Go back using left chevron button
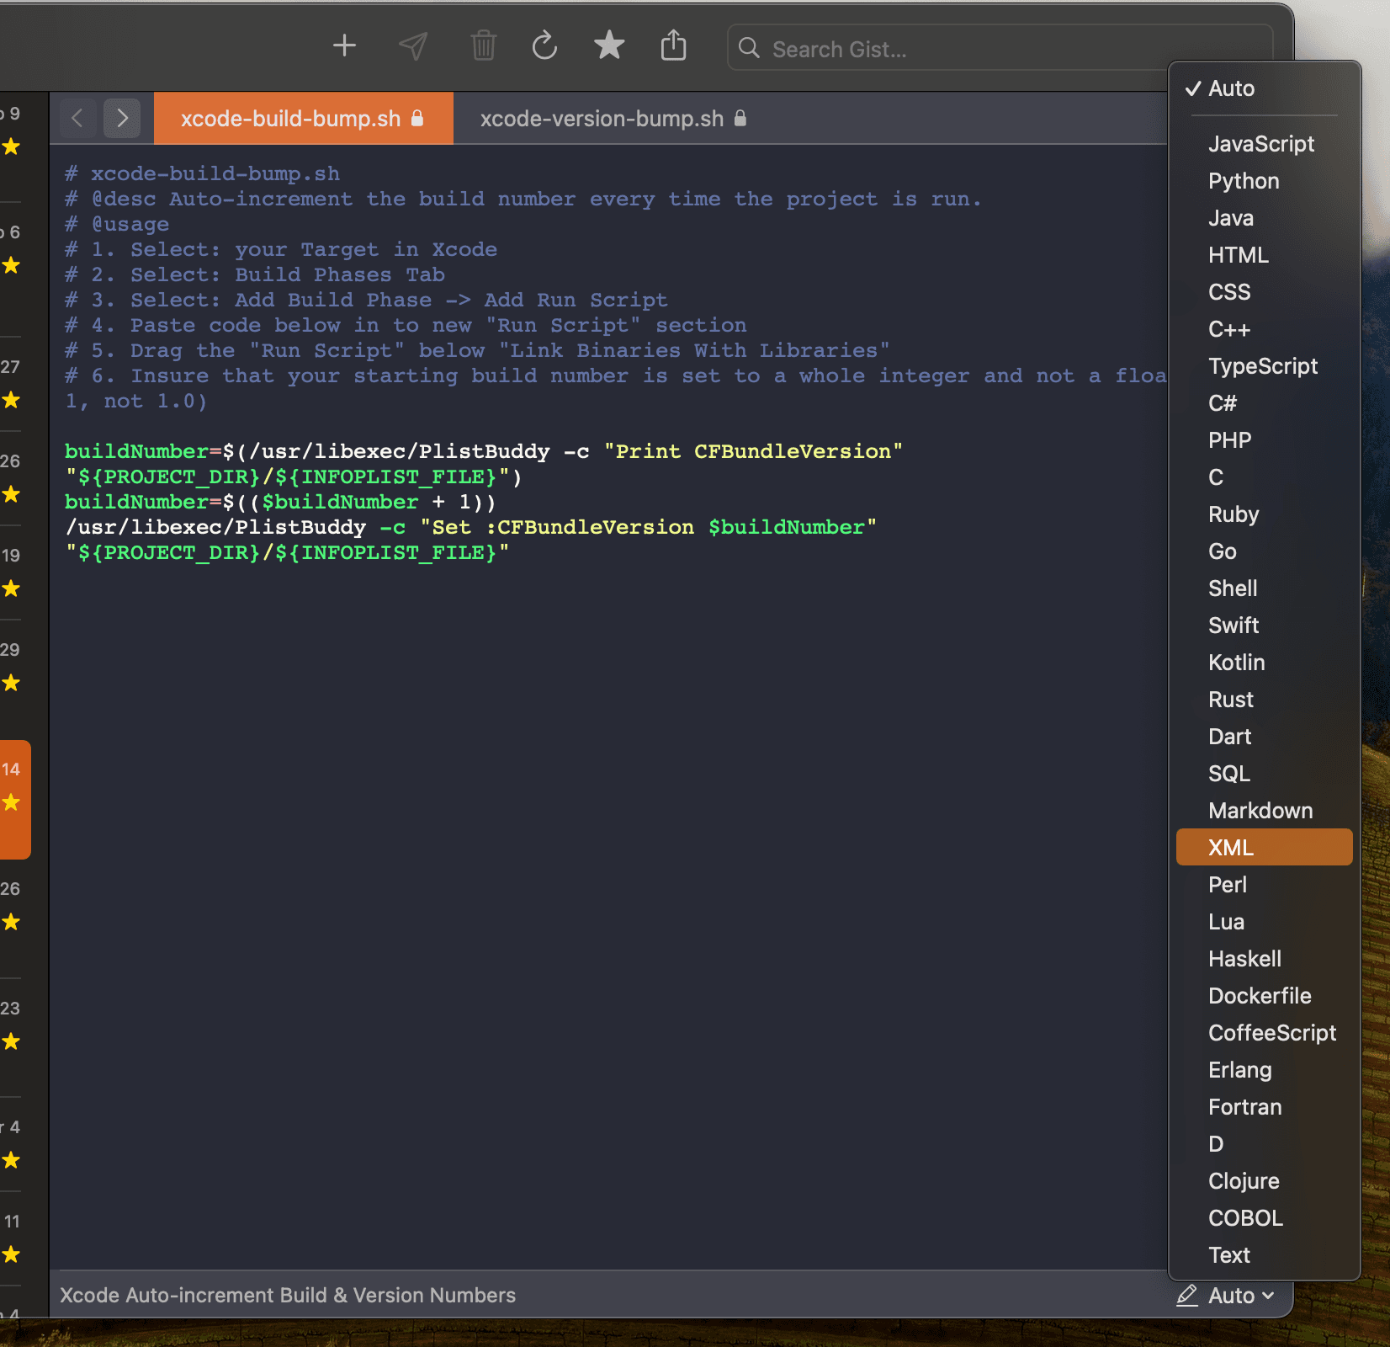 [77, 118]
